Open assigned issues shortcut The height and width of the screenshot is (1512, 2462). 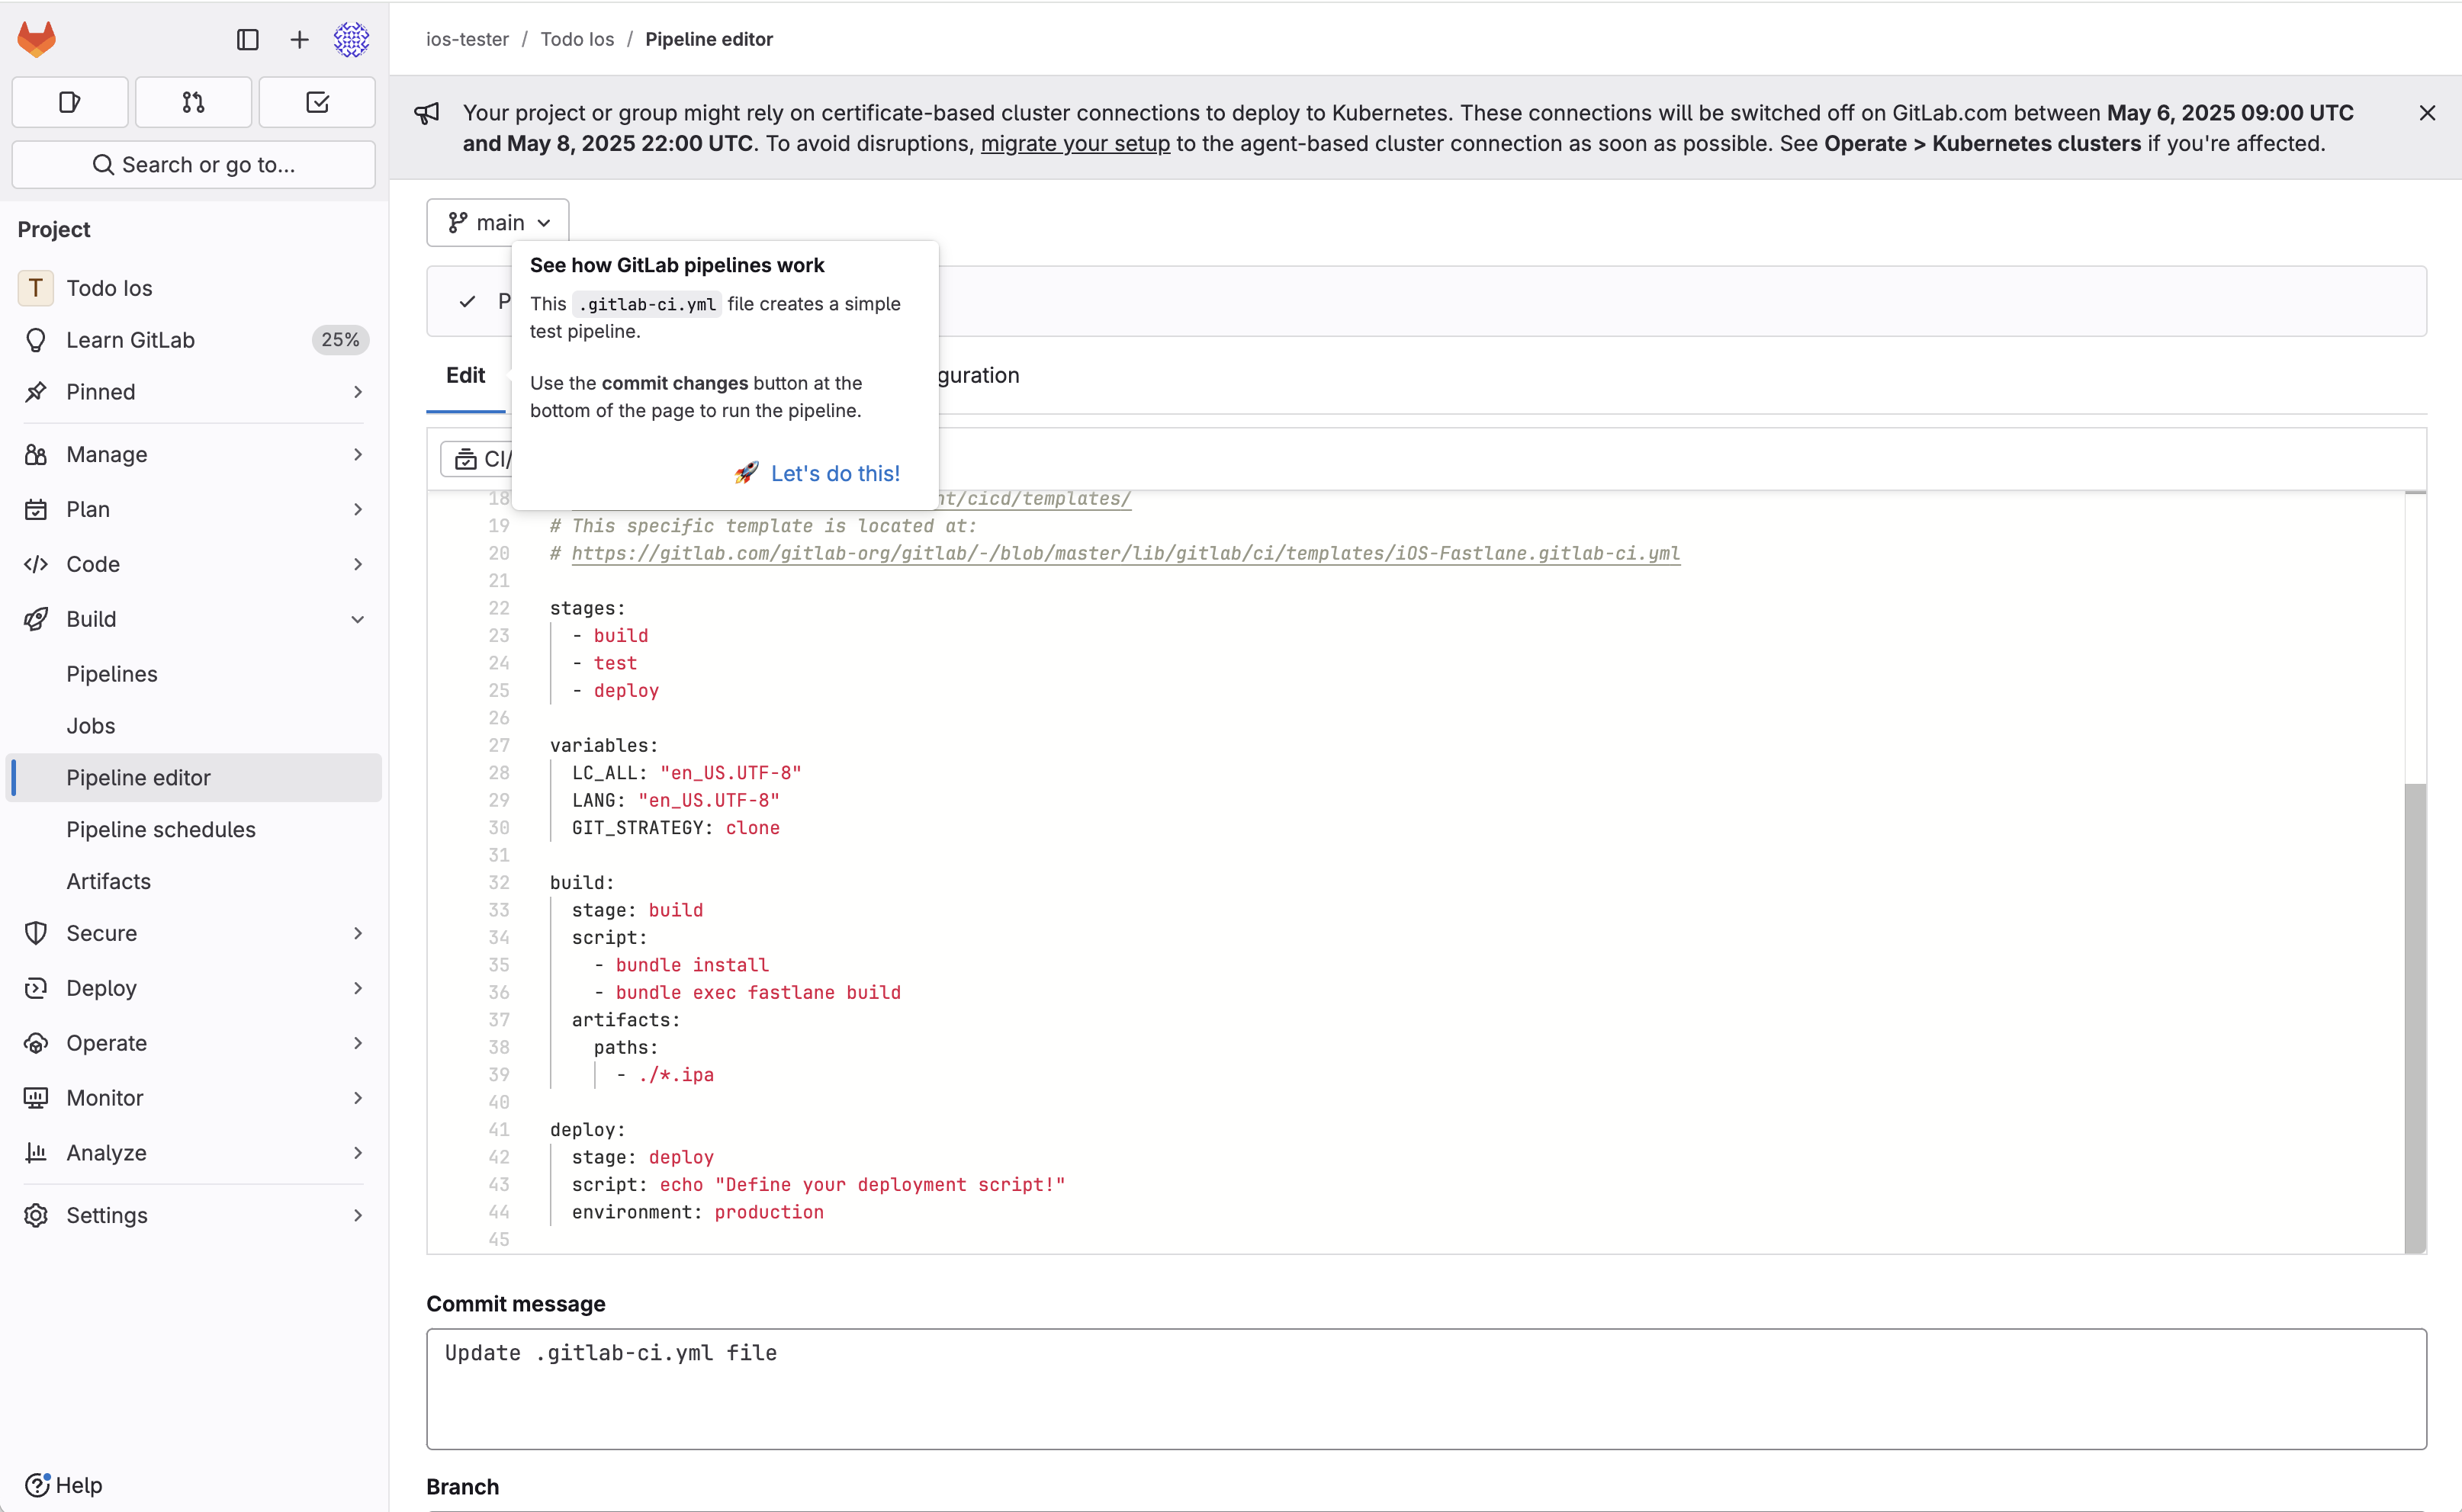pyautogui.click(x=70, y=102)
